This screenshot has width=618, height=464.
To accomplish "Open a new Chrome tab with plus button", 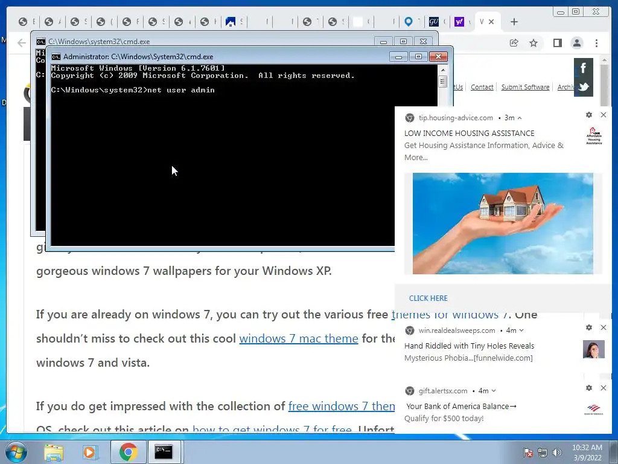I will click(514, 22).
